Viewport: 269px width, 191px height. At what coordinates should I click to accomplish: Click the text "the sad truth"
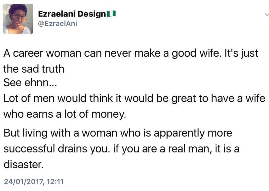tap(34, 69)
